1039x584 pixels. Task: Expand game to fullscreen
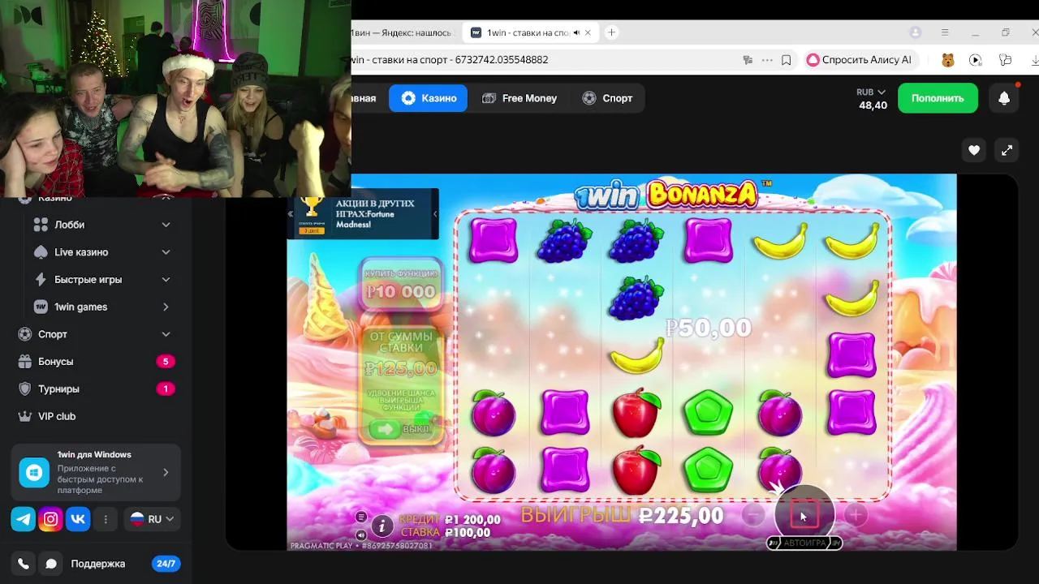coord(1007,150)
